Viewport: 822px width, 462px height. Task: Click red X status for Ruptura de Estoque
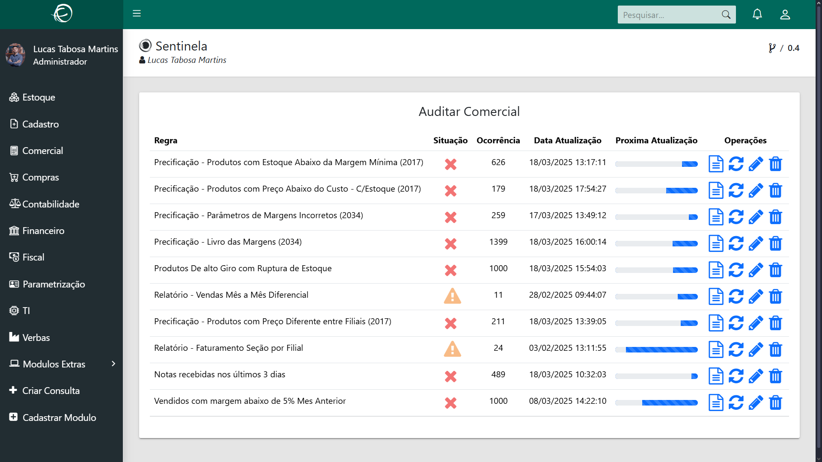(x=450, y=270)
